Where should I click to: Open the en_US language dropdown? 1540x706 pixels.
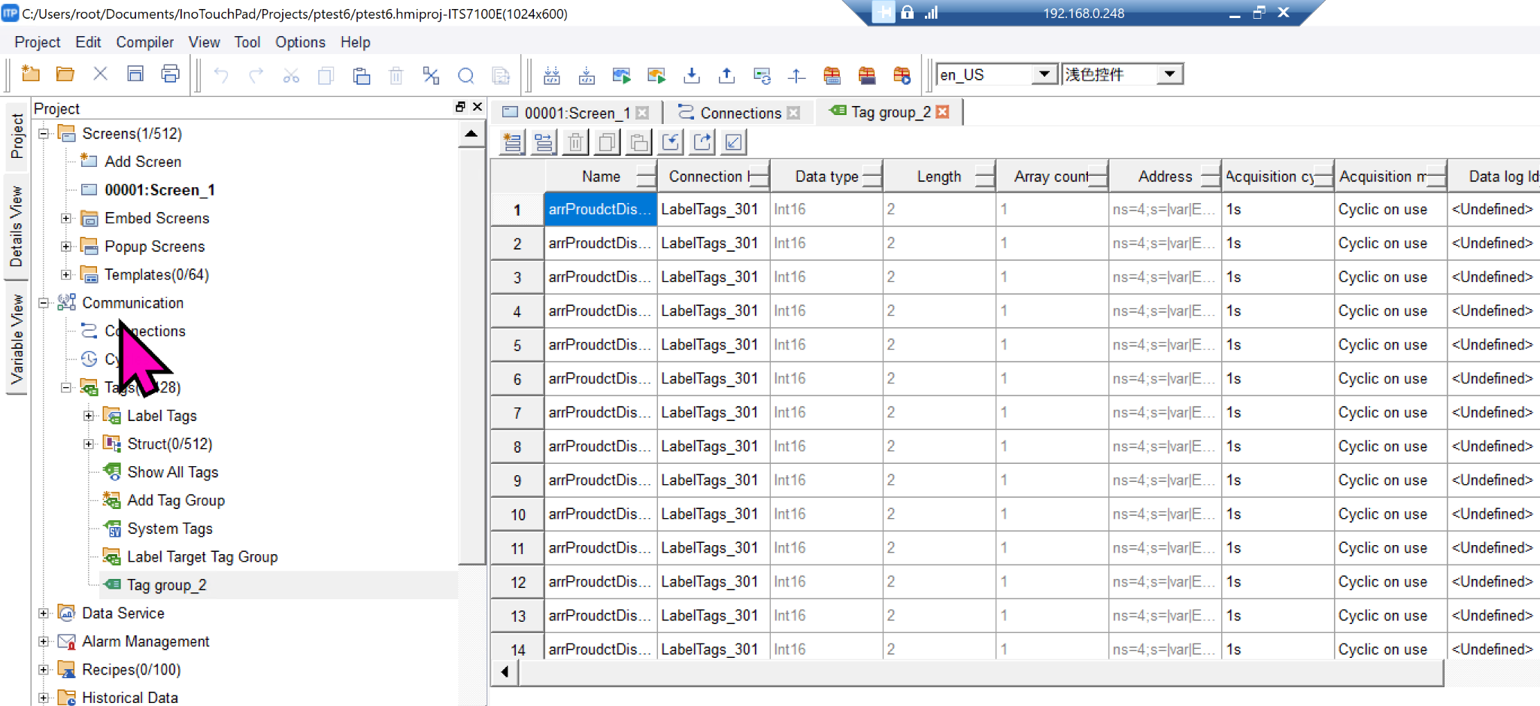1044,74
